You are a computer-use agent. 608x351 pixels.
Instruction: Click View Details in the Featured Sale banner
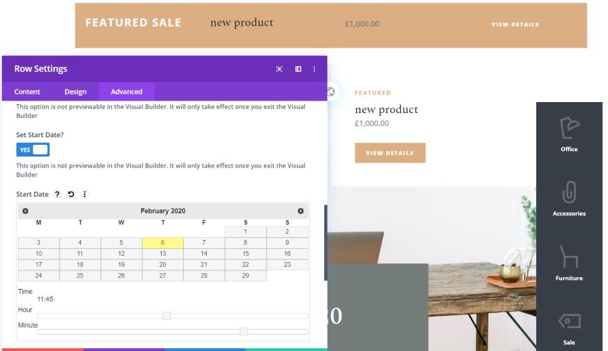tap(515, 25)
